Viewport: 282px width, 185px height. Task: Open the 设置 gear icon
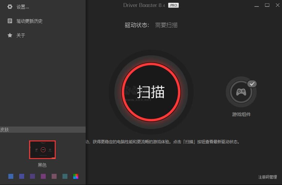(x=10, y=6)
